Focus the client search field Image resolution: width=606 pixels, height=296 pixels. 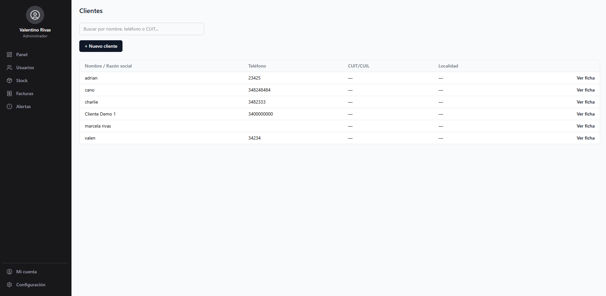point(142,29)
